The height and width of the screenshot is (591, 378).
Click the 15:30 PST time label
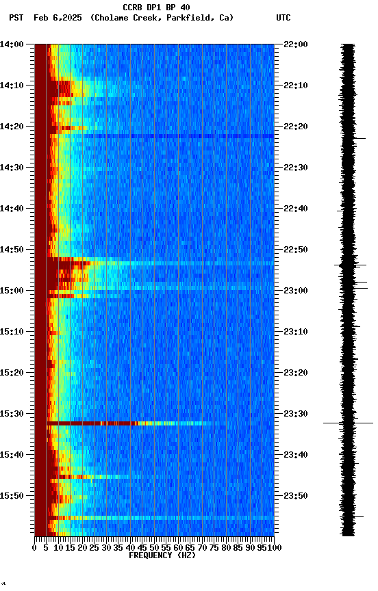coord(12,415)
